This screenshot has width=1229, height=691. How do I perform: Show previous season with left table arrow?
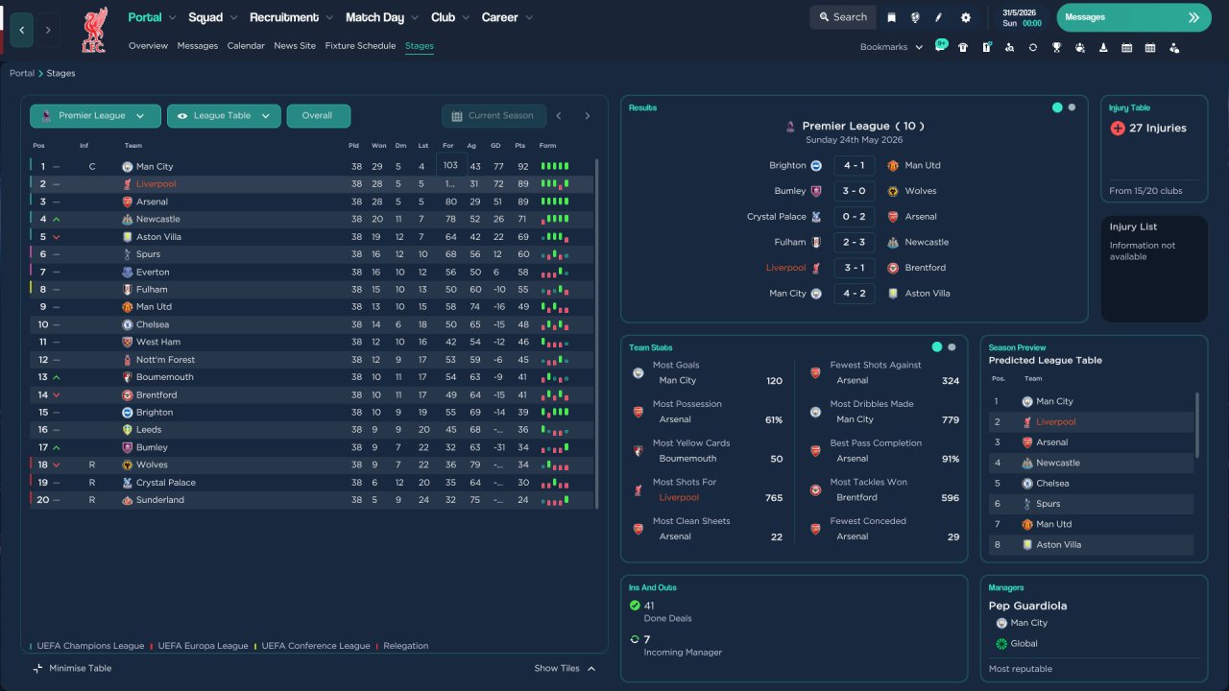click(559, 116)
